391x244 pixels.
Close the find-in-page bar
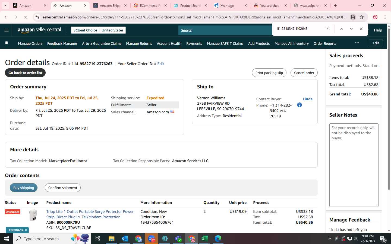(361, 29)
